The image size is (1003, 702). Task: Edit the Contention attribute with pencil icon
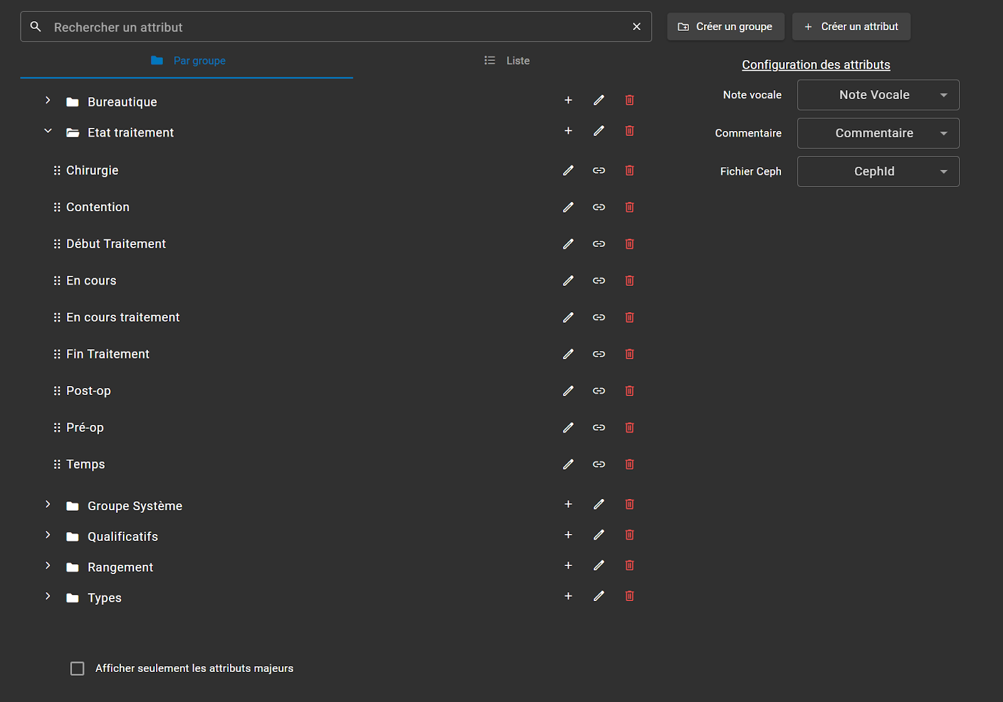pos(568,207)
